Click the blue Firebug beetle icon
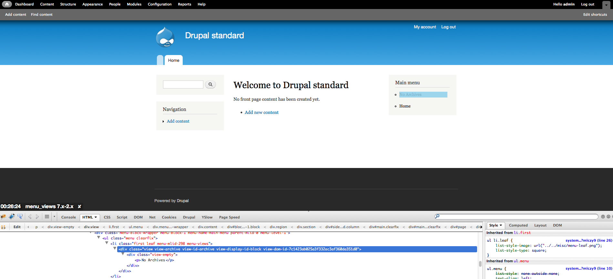The width and height of the screenshot is (613, 279). pyautogui.click(x=12, y=217)
